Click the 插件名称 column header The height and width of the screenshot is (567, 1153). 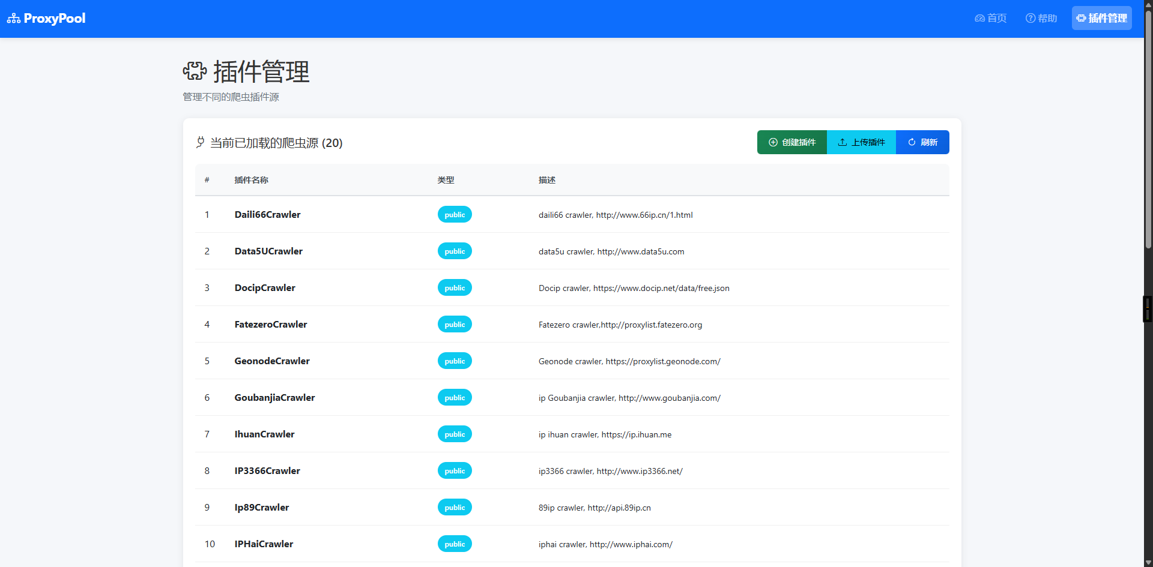(252, 180)
